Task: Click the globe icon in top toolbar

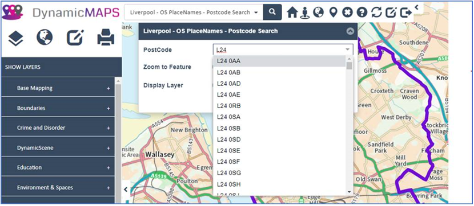Action: (318, 12)
